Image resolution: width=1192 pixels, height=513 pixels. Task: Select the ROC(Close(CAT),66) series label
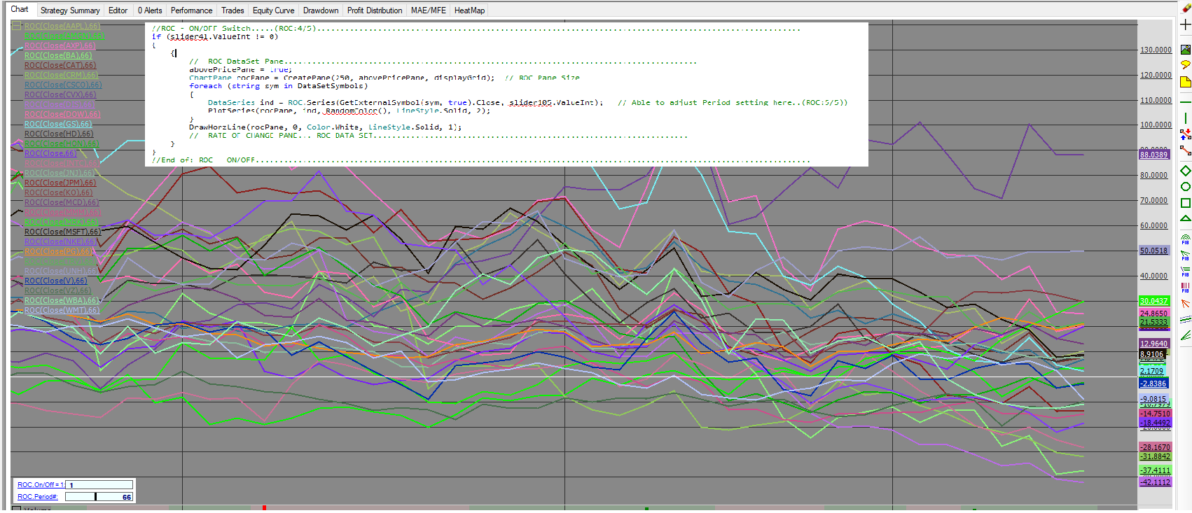(x=60, y=65)
